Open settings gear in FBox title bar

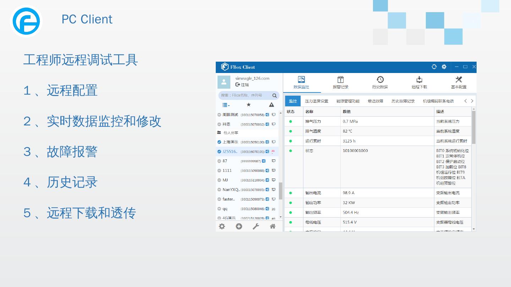click(x=444, y=67)
